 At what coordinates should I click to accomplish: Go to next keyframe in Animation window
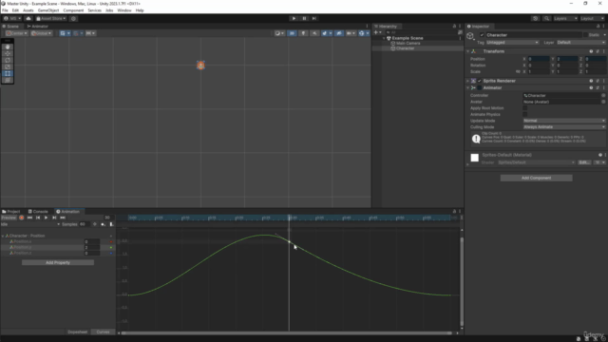coord(54,218)
